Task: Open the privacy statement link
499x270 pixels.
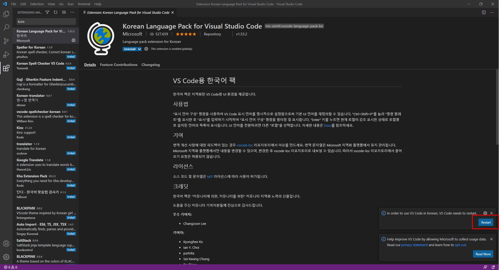Action: click(x=414, y=245)
